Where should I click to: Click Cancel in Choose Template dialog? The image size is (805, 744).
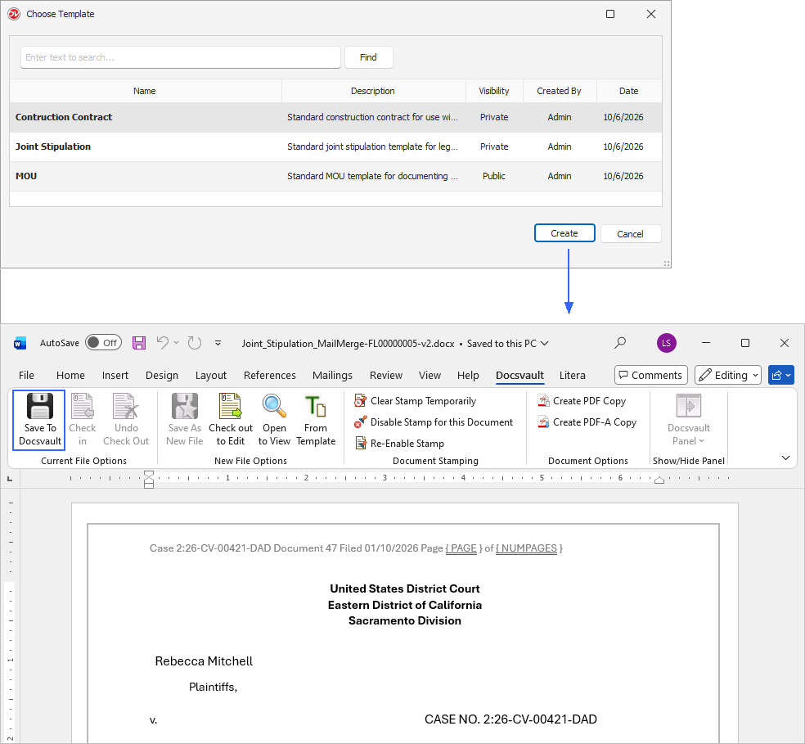pos(630,234)
